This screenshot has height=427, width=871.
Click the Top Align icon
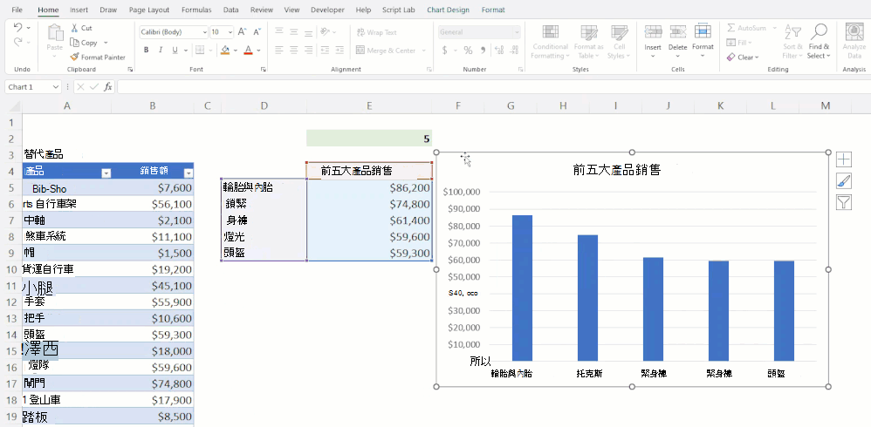[279, 32]
